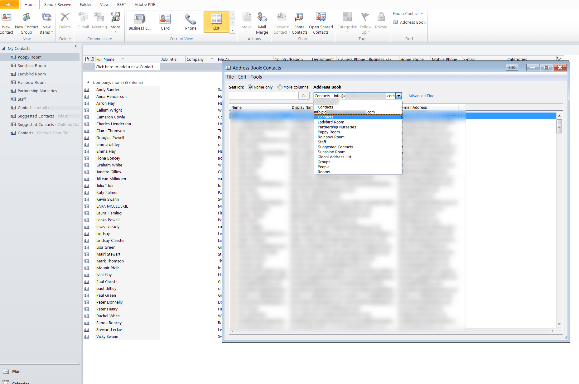579x384 pixels.
Task: Select the Forward Contact icon
Action: (x=281, y=22)
